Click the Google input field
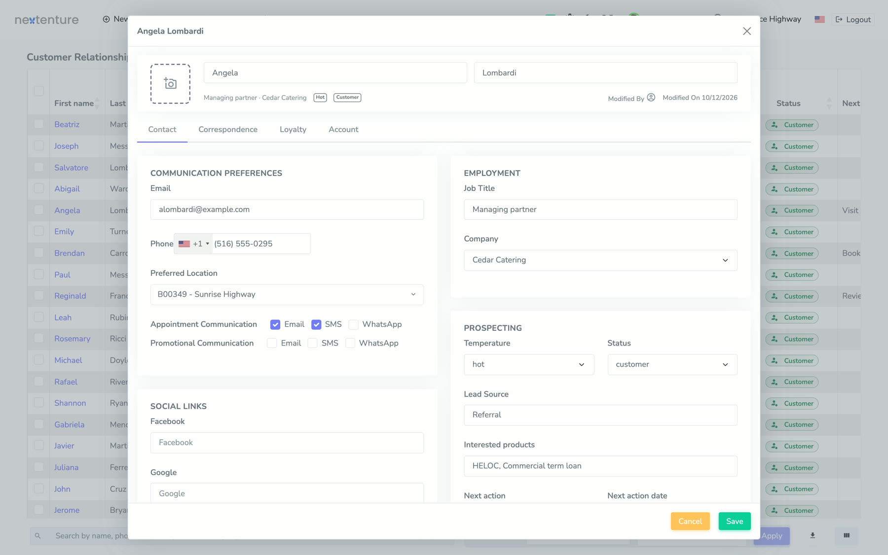The image size is (888, 555). pos(287,493)
